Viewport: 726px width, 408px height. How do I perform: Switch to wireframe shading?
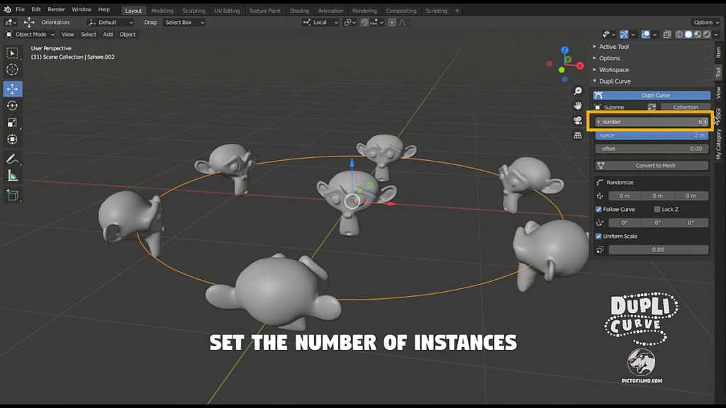click(x=679, y=34)
